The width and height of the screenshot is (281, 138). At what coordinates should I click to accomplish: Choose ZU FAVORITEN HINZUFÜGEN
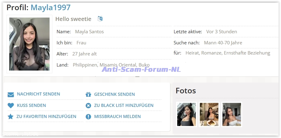46,116
